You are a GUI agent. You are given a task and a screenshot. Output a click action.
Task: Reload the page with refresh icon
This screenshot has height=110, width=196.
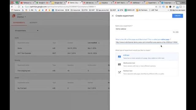(x=19, y=7)
